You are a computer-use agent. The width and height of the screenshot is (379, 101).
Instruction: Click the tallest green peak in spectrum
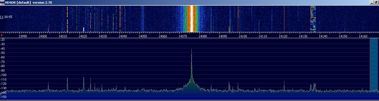click(x=192, y=67)
